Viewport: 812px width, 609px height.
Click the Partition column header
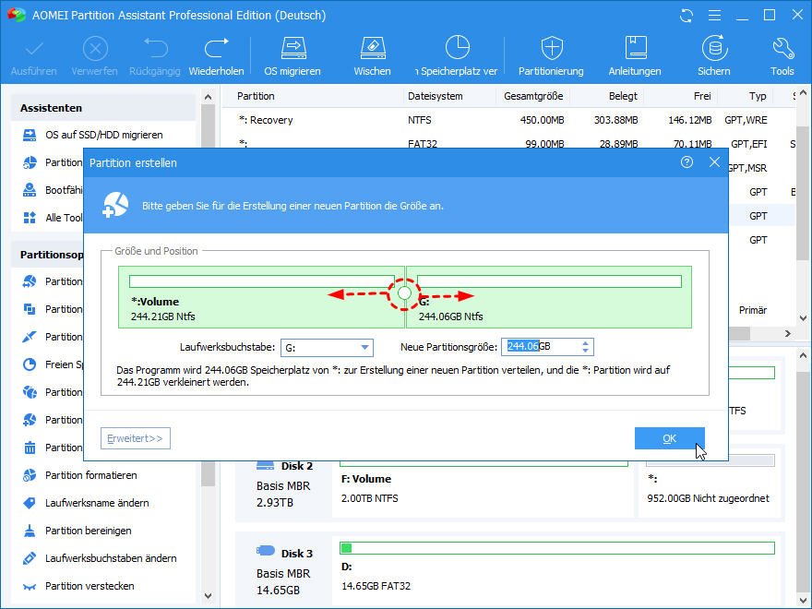(x=256, y=96)
